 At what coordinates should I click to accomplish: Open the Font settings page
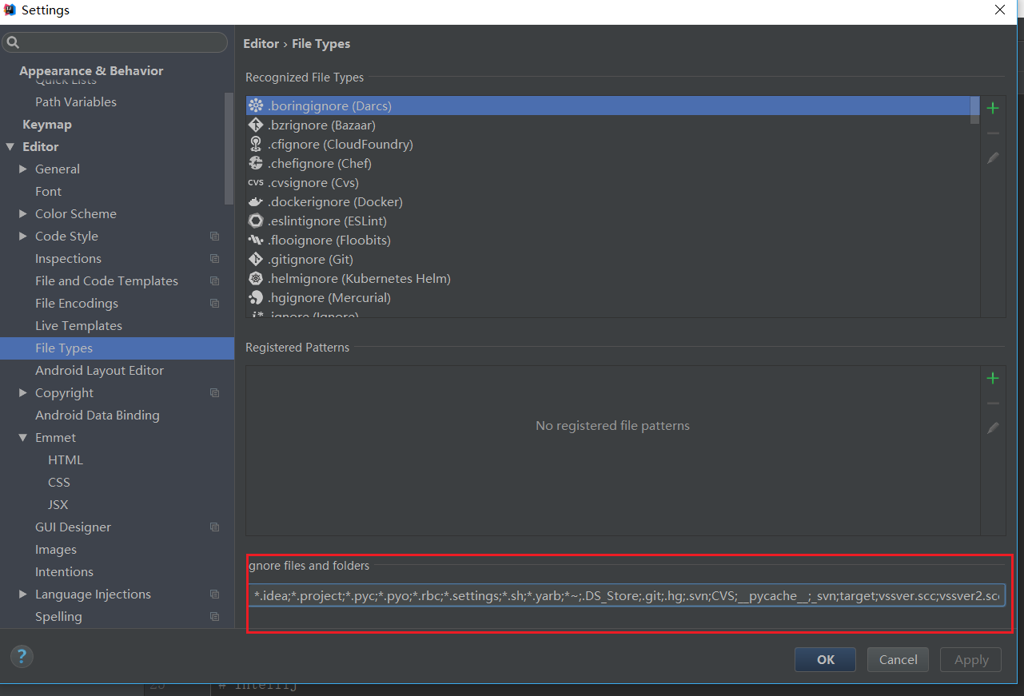click(48, 192)
